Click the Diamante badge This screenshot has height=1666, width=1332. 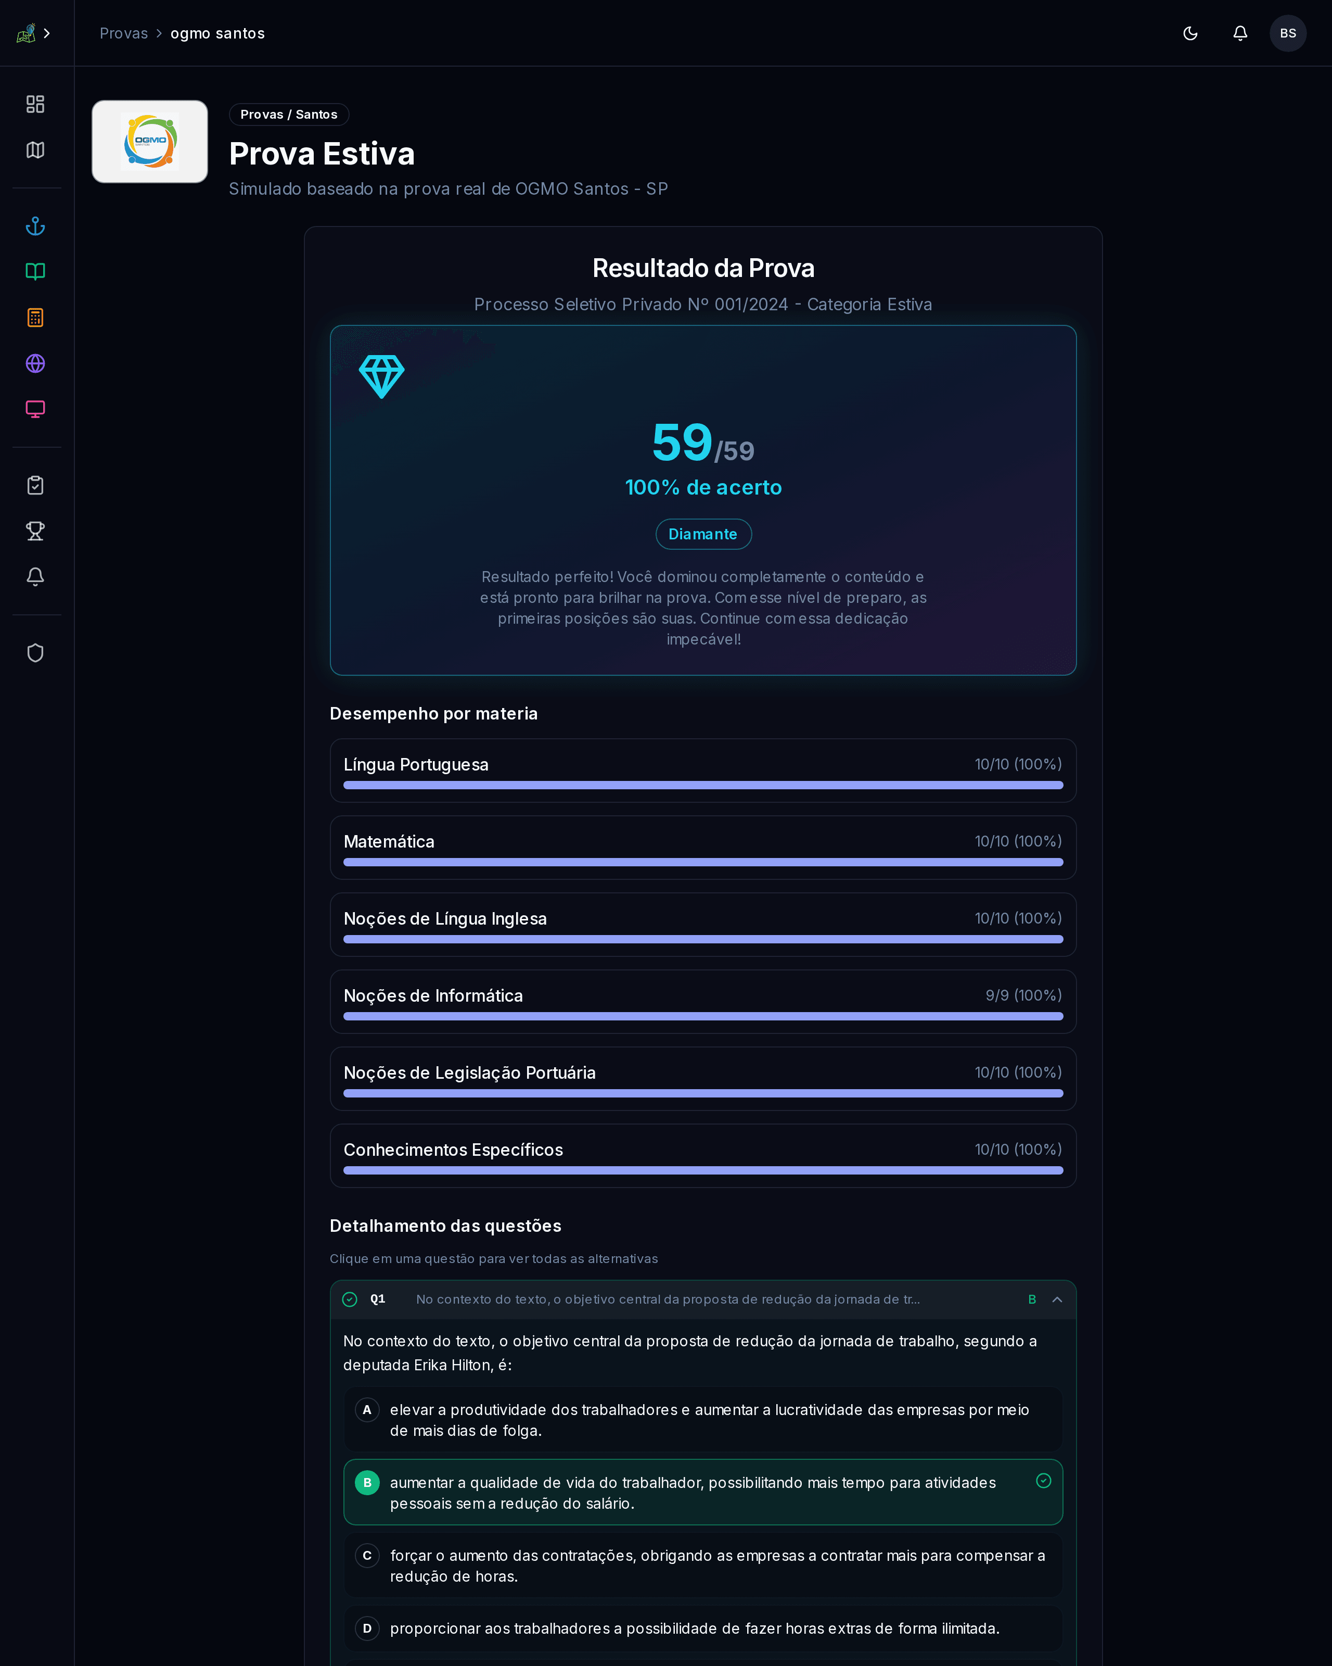(x=702, y=534)
